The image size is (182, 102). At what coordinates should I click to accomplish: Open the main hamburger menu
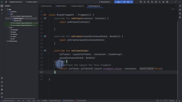(x=6, y=2)
